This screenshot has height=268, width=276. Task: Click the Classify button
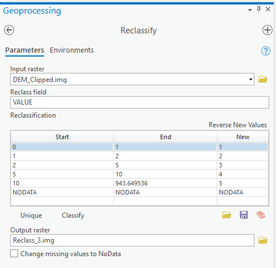coord(73,215)
